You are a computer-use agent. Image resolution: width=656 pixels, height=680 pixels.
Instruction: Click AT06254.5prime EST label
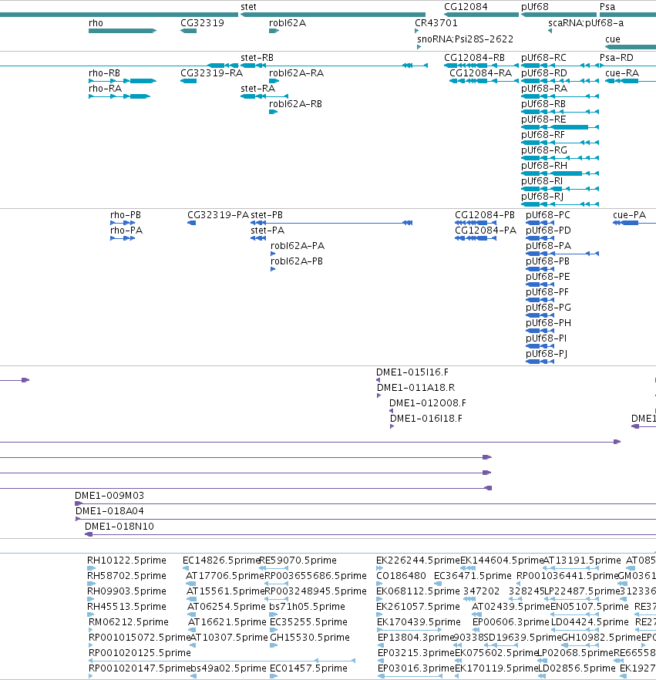click(227, 607)
